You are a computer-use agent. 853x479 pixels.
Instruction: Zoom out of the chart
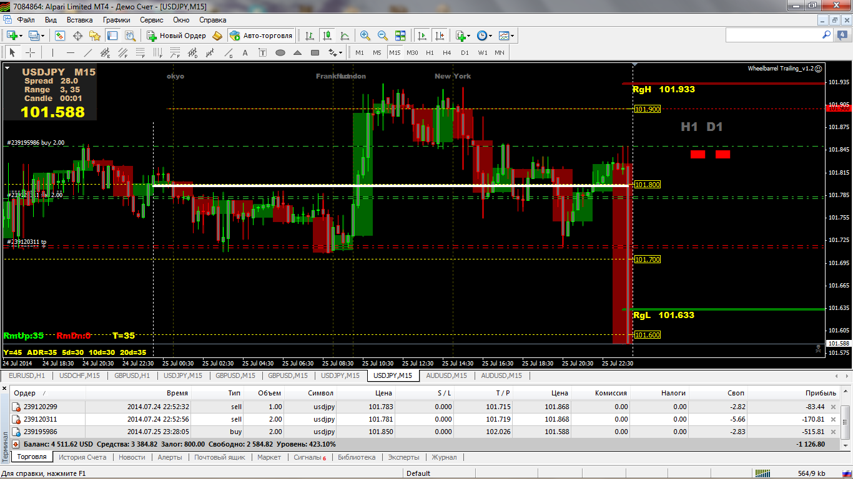coord(383,36)
